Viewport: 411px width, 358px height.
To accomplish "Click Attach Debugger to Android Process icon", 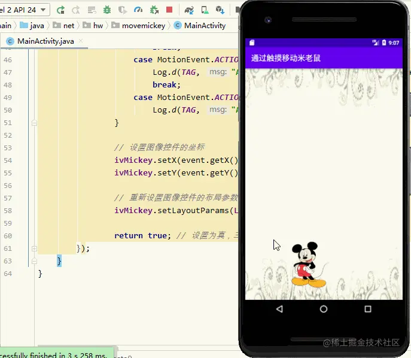I will (x=154, y=10).
